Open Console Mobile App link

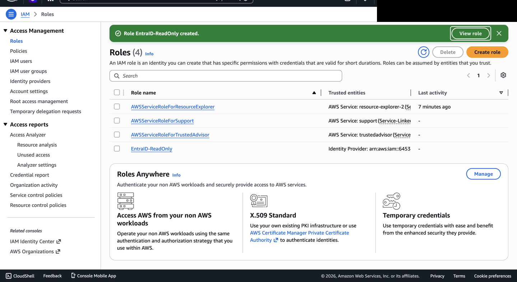[x=93, y=276]
